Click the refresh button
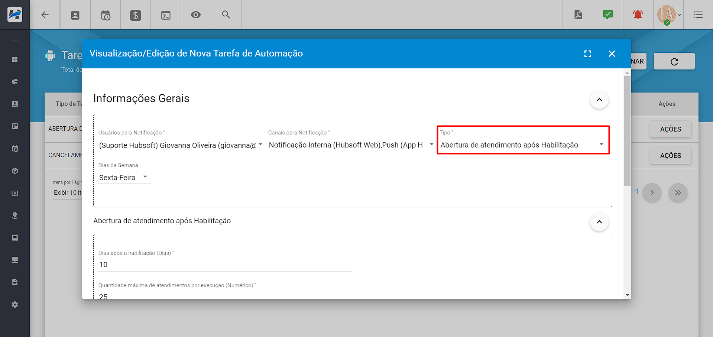 coord(674,61)
